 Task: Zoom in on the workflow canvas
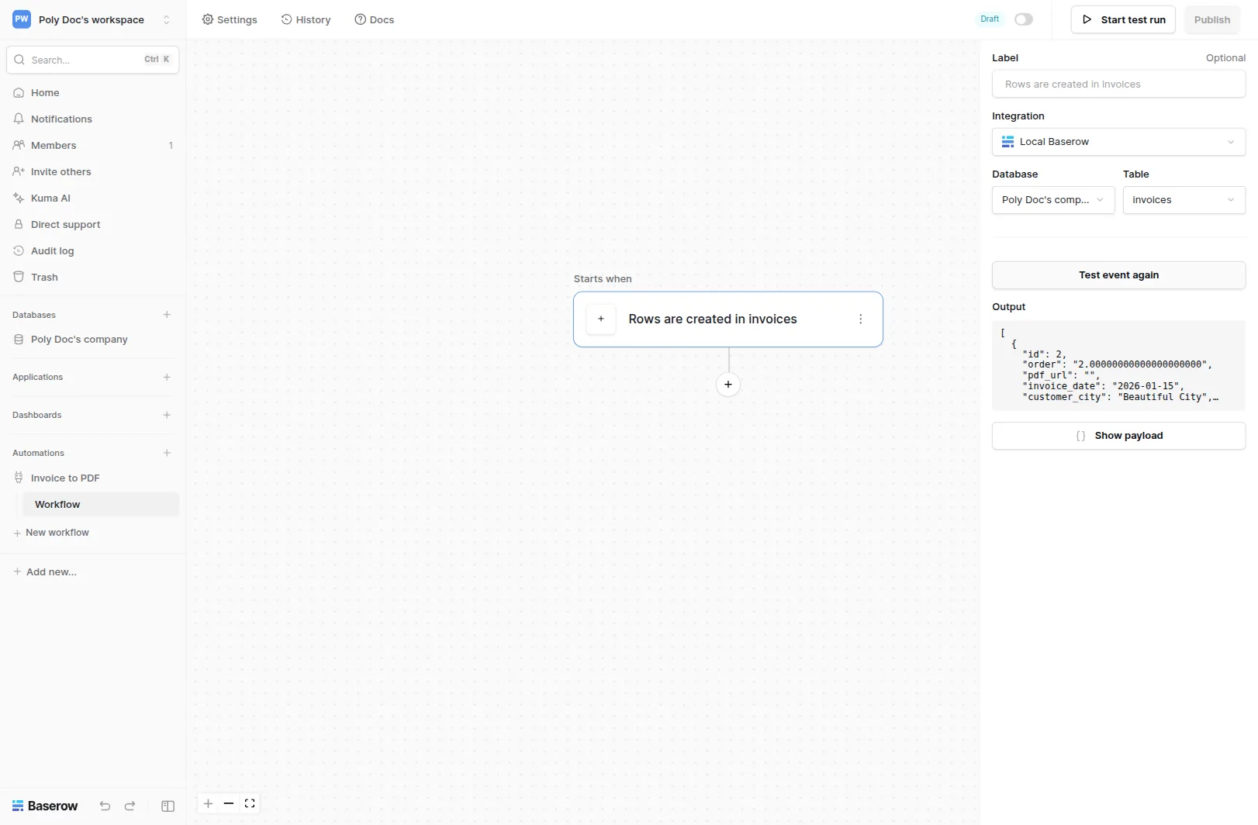pos(208,803)
